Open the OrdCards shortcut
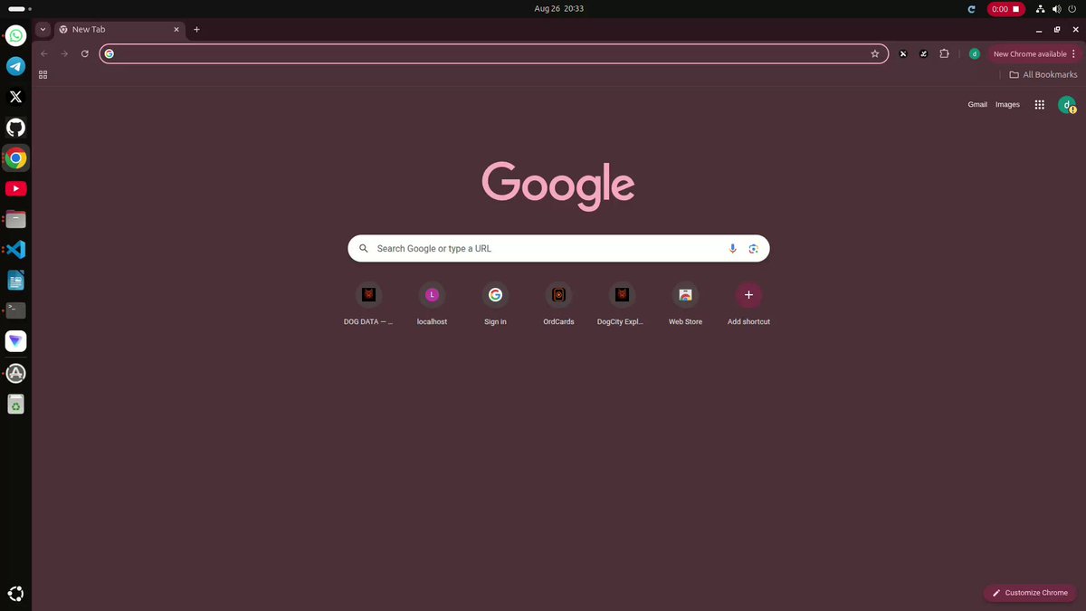This screenshot has width=1086, height=611. [x=558, y=305]
